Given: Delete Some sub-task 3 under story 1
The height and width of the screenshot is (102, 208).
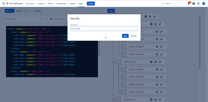Looking at the screenshot, I should coord(157,47).
